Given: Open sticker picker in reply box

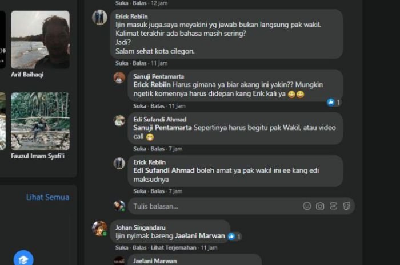Looking at the screenshot, I should [x=347, y=206].
